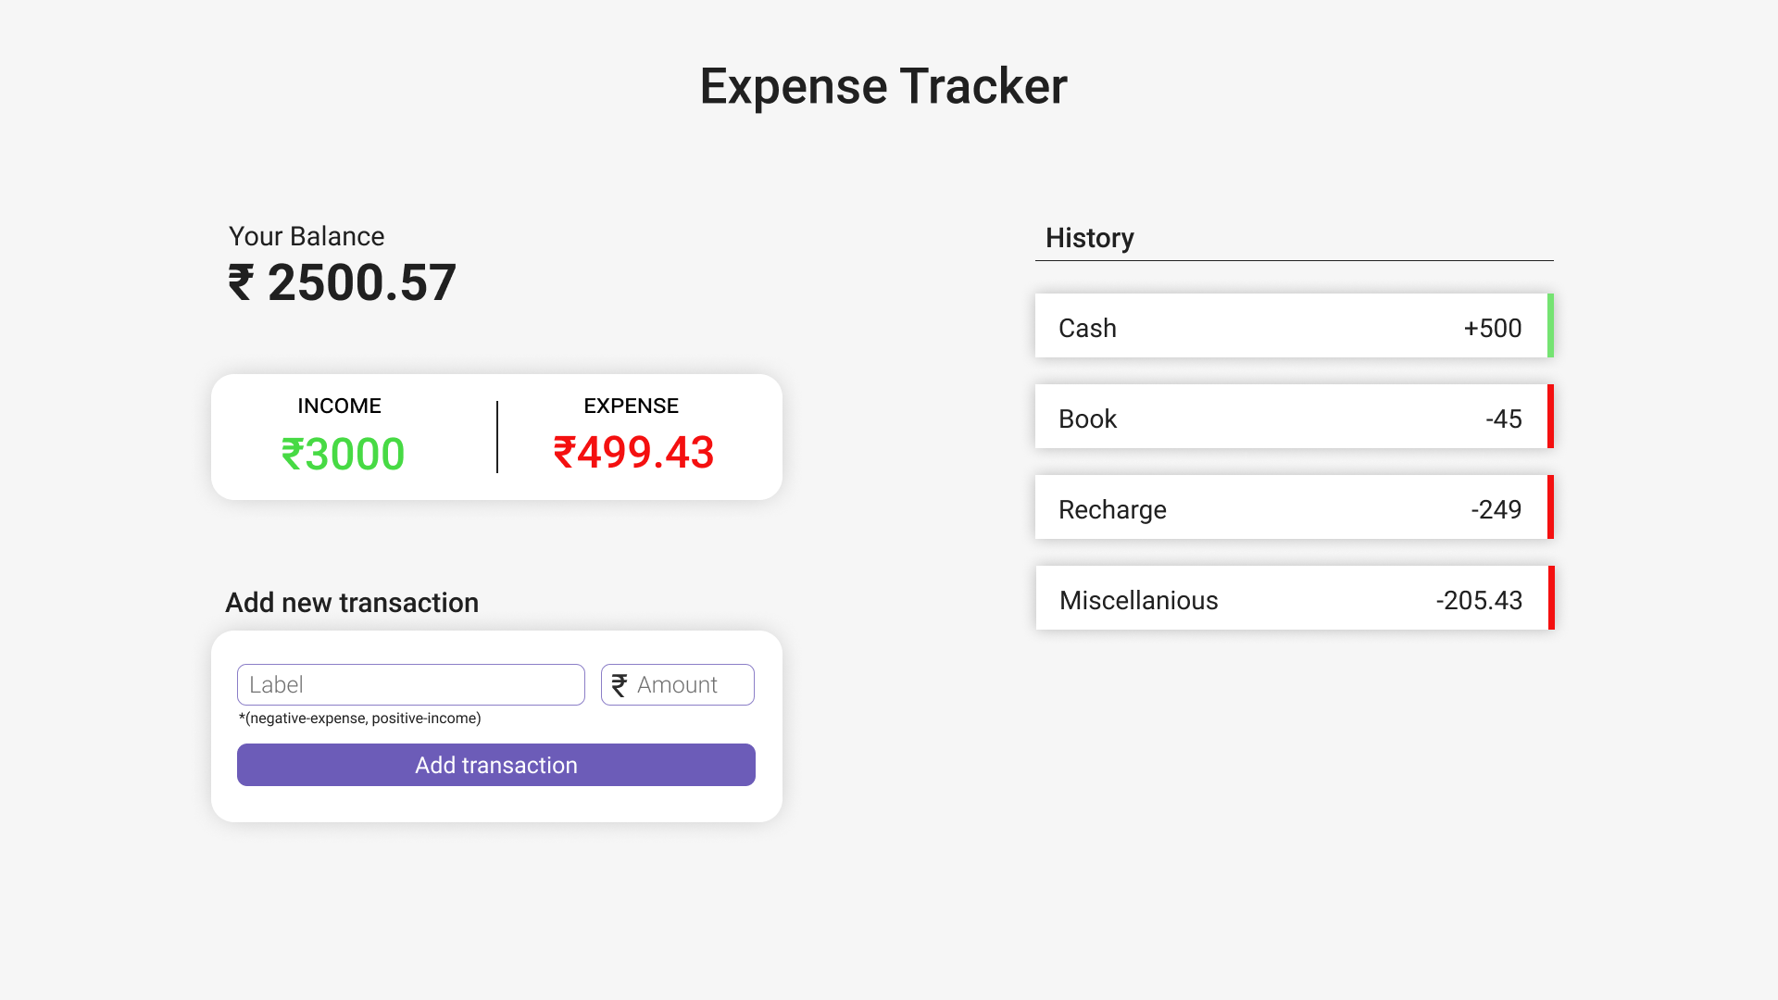Viewport: 1778px width, 1000px height.
Task: Click the red marker on Book entry
Action: click(1551, 417)
